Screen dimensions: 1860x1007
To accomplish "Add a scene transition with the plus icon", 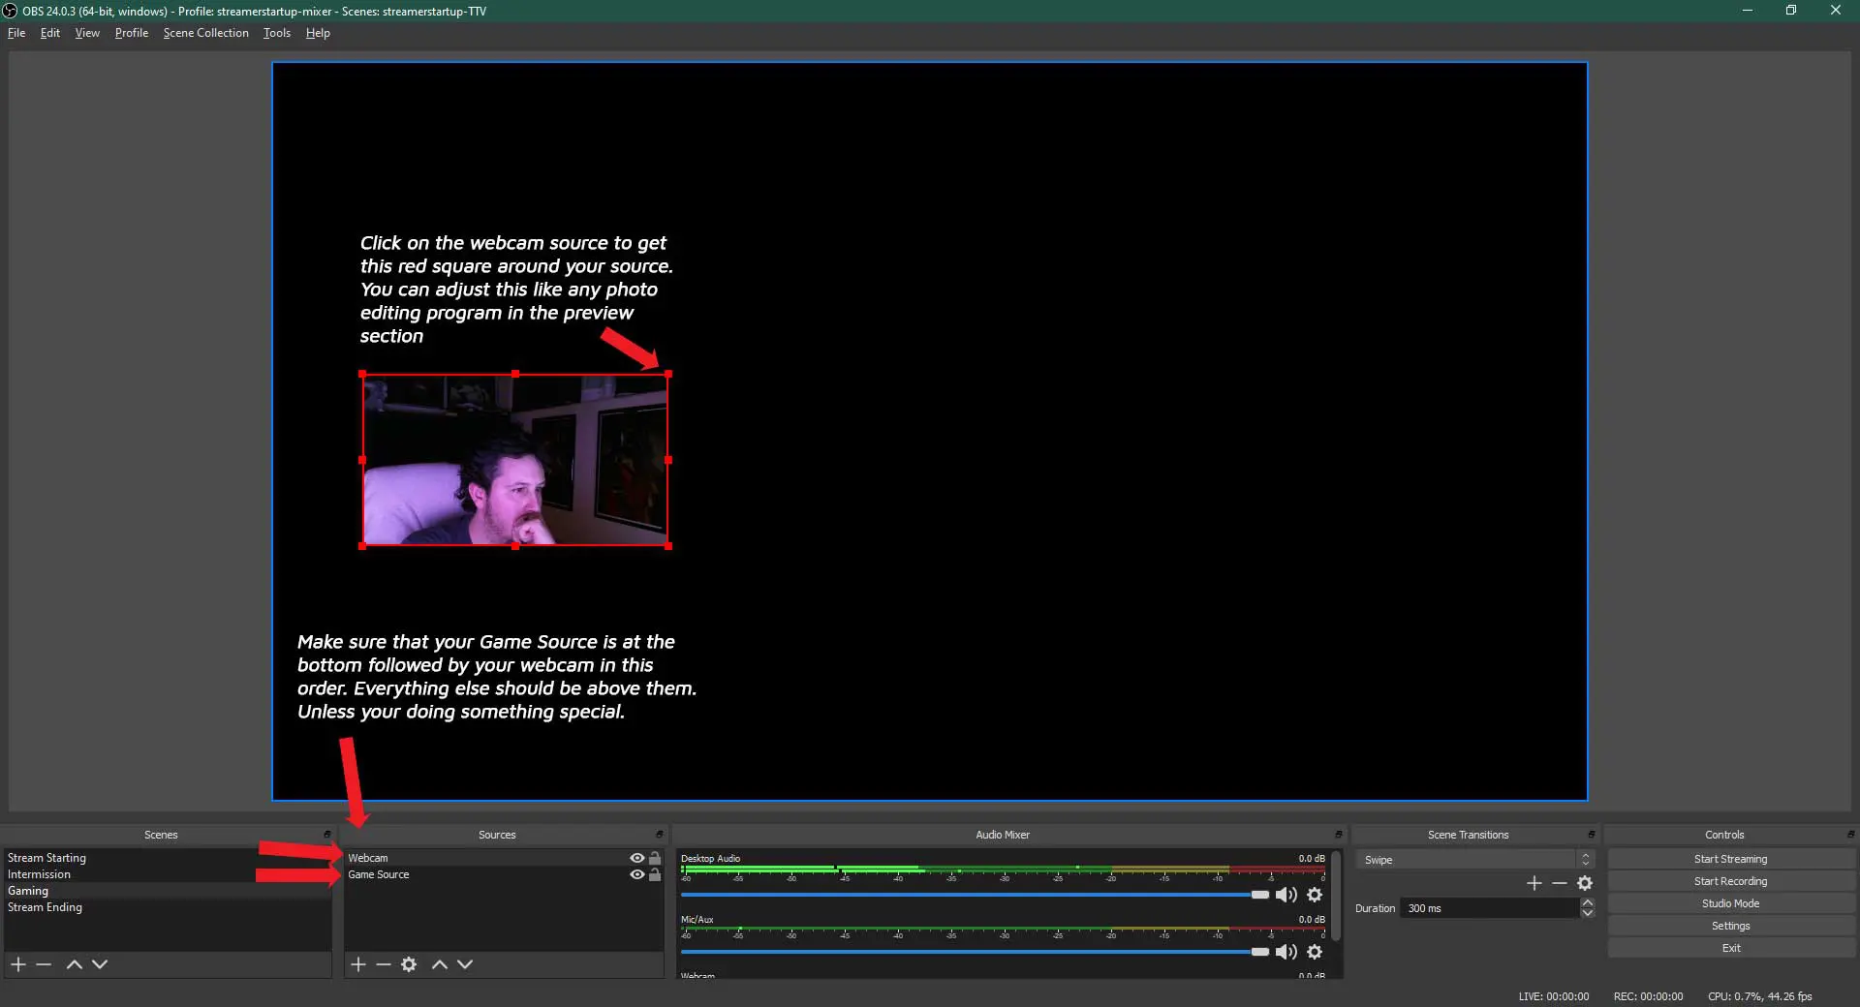I will pos(1534,883).
